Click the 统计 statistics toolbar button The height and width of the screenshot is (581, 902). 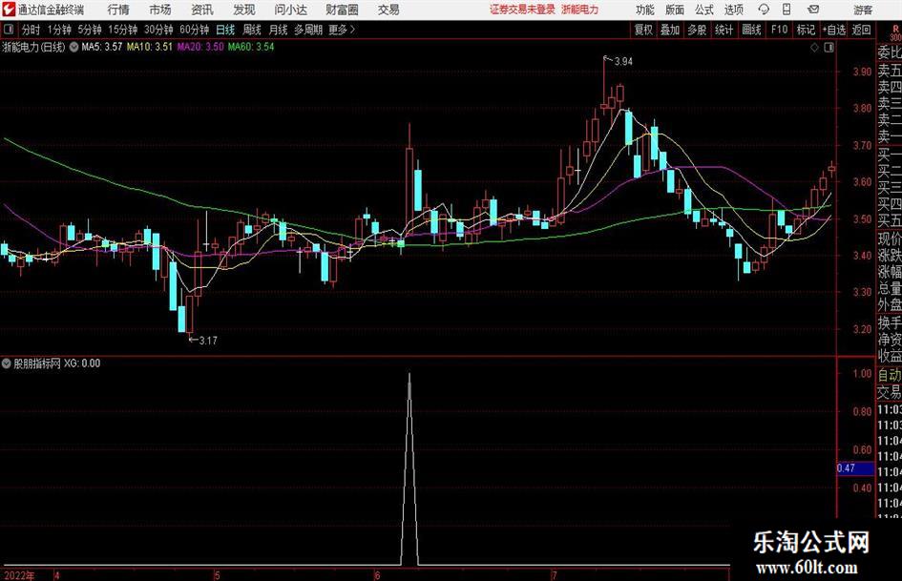click(724, 30)
